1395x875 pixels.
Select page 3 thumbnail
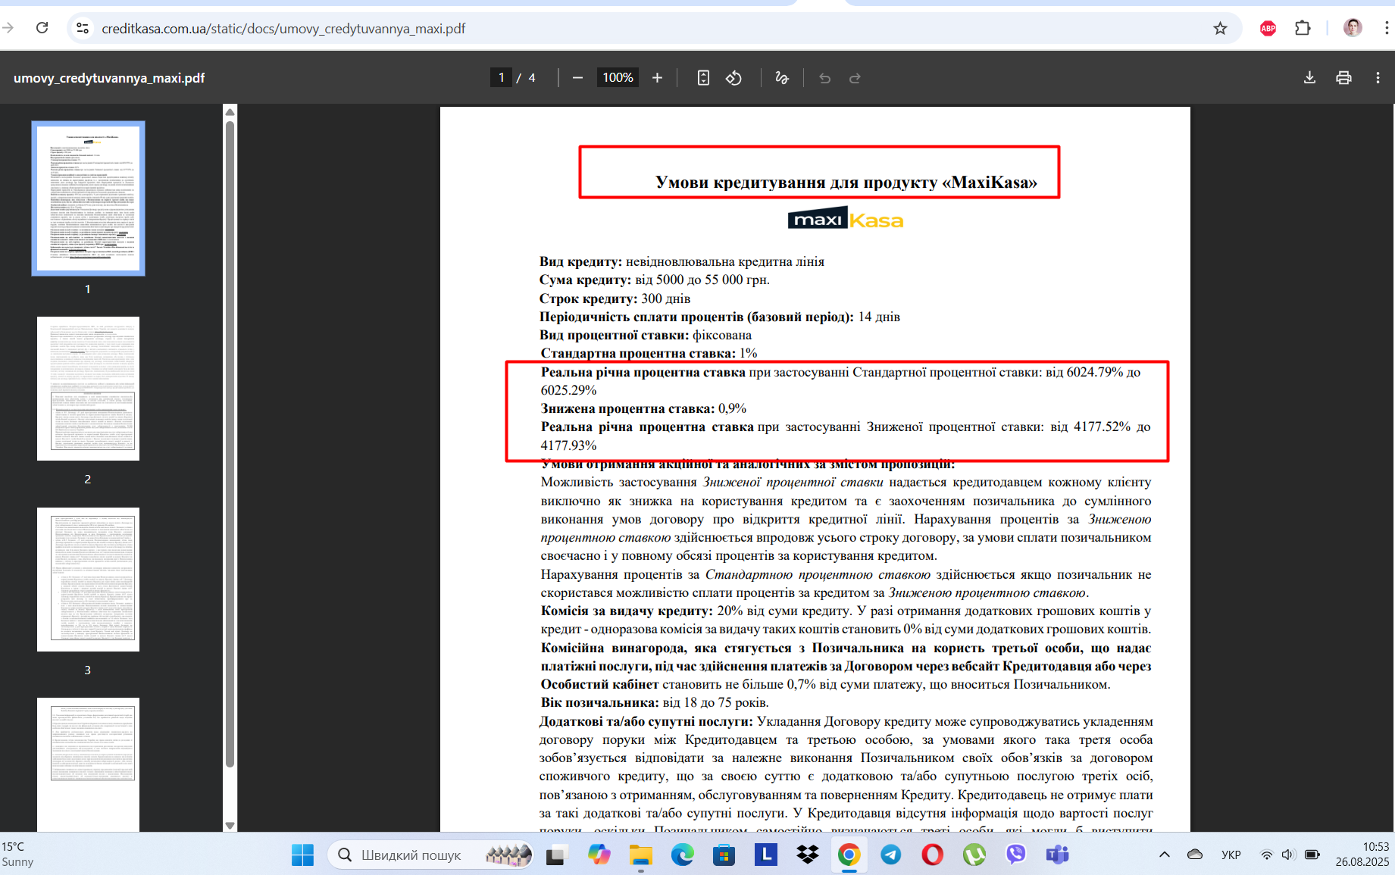coord(88,580)
